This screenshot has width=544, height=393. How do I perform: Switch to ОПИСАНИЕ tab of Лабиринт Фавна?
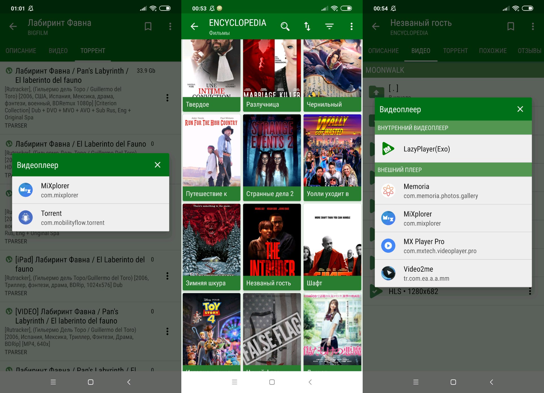21,51
